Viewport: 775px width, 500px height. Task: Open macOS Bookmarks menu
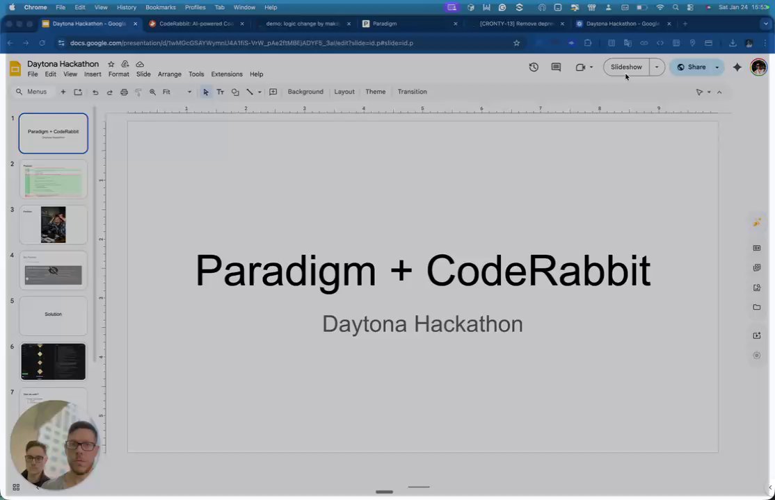160,8
